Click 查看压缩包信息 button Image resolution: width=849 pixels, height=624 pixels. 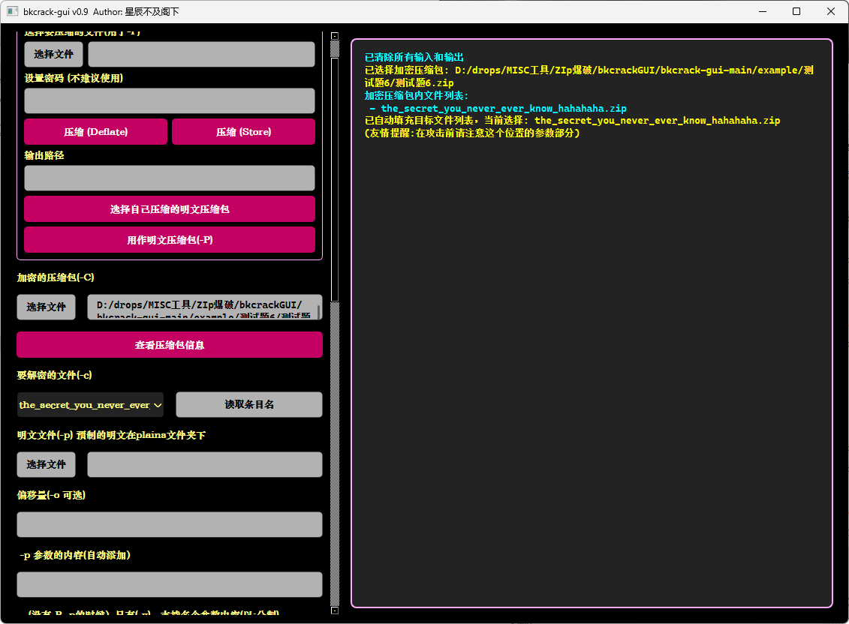pyautogui.click(x=170, y=345)
